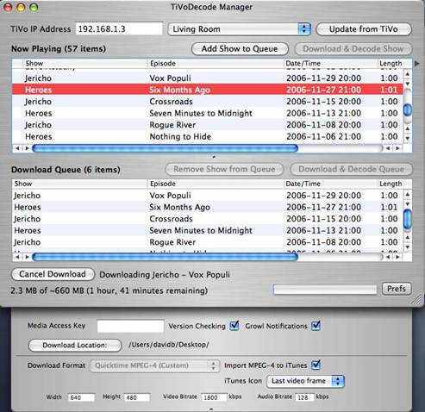The width and height of the screenshot is (425, 412).
Task: Select Heroes Nothing to Hide row
Action: [208, 137]
